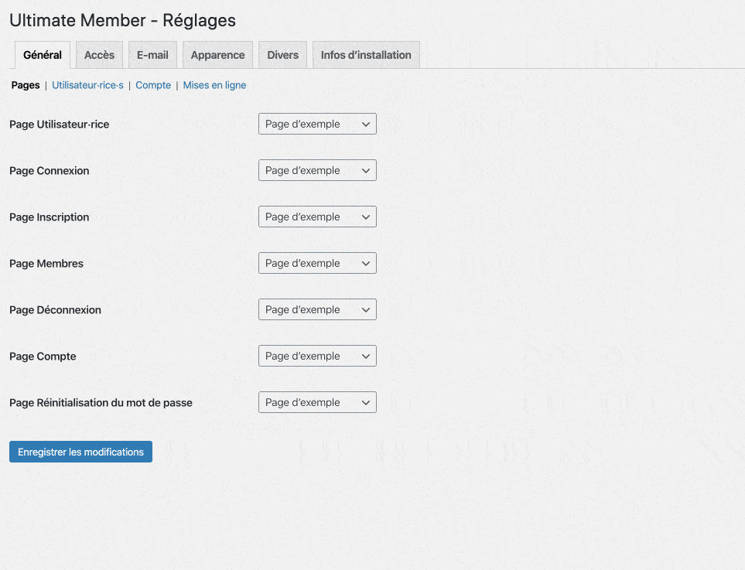This screenshot has width=745, height=570.
Task: Click the Page Utilisateur·rice label
Action: tap(60, 125)
